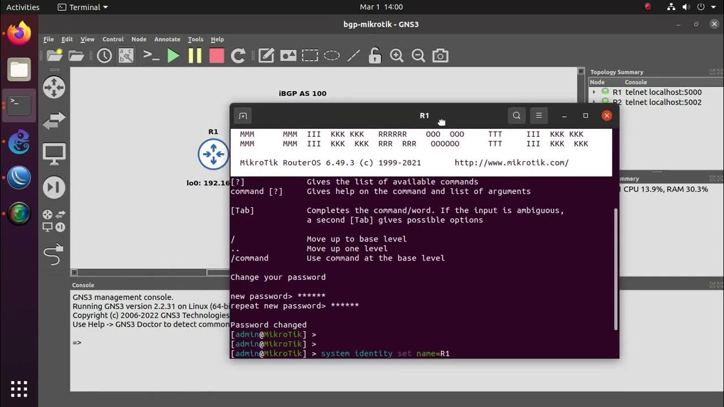This screenshot has width=724, height=407.
Task: Open GNS3 chameleon icon in dock
Action: click(19, 142)
